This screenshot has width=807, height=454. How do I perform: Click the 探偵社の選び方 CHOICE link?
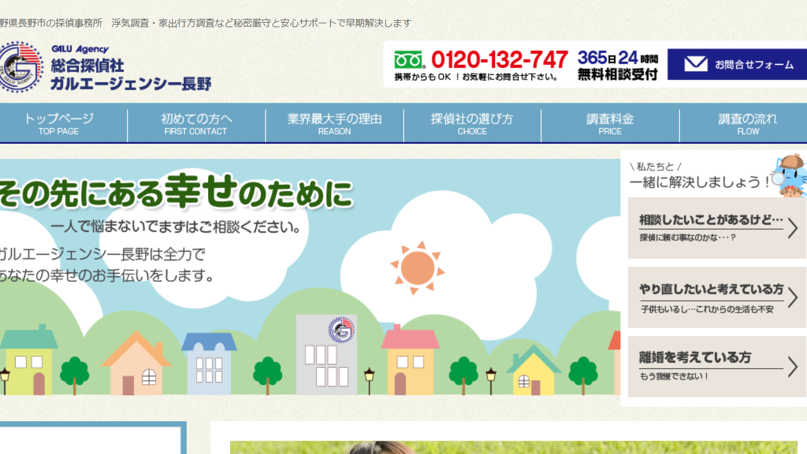click(x=472, y=124)
